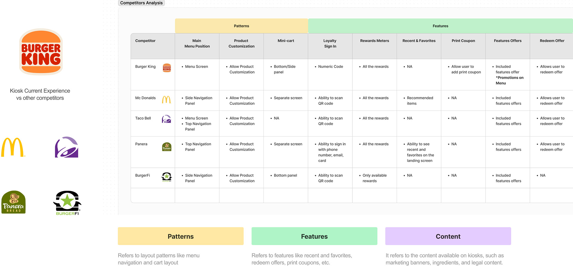
Task: Click the large Taco Bell logo
Action: tap(67, 147)
